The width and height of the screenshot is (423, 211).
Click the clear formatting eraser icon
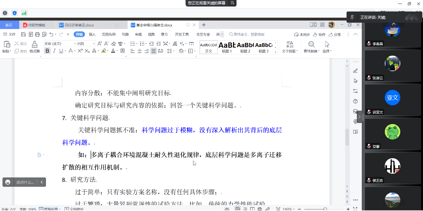pyautogui.click(x=113, y=44)
